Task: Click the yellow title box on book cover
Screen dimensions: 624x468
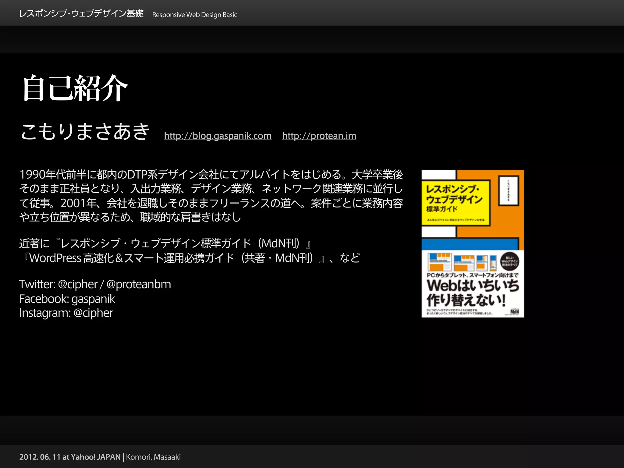Action: (455, 203)
